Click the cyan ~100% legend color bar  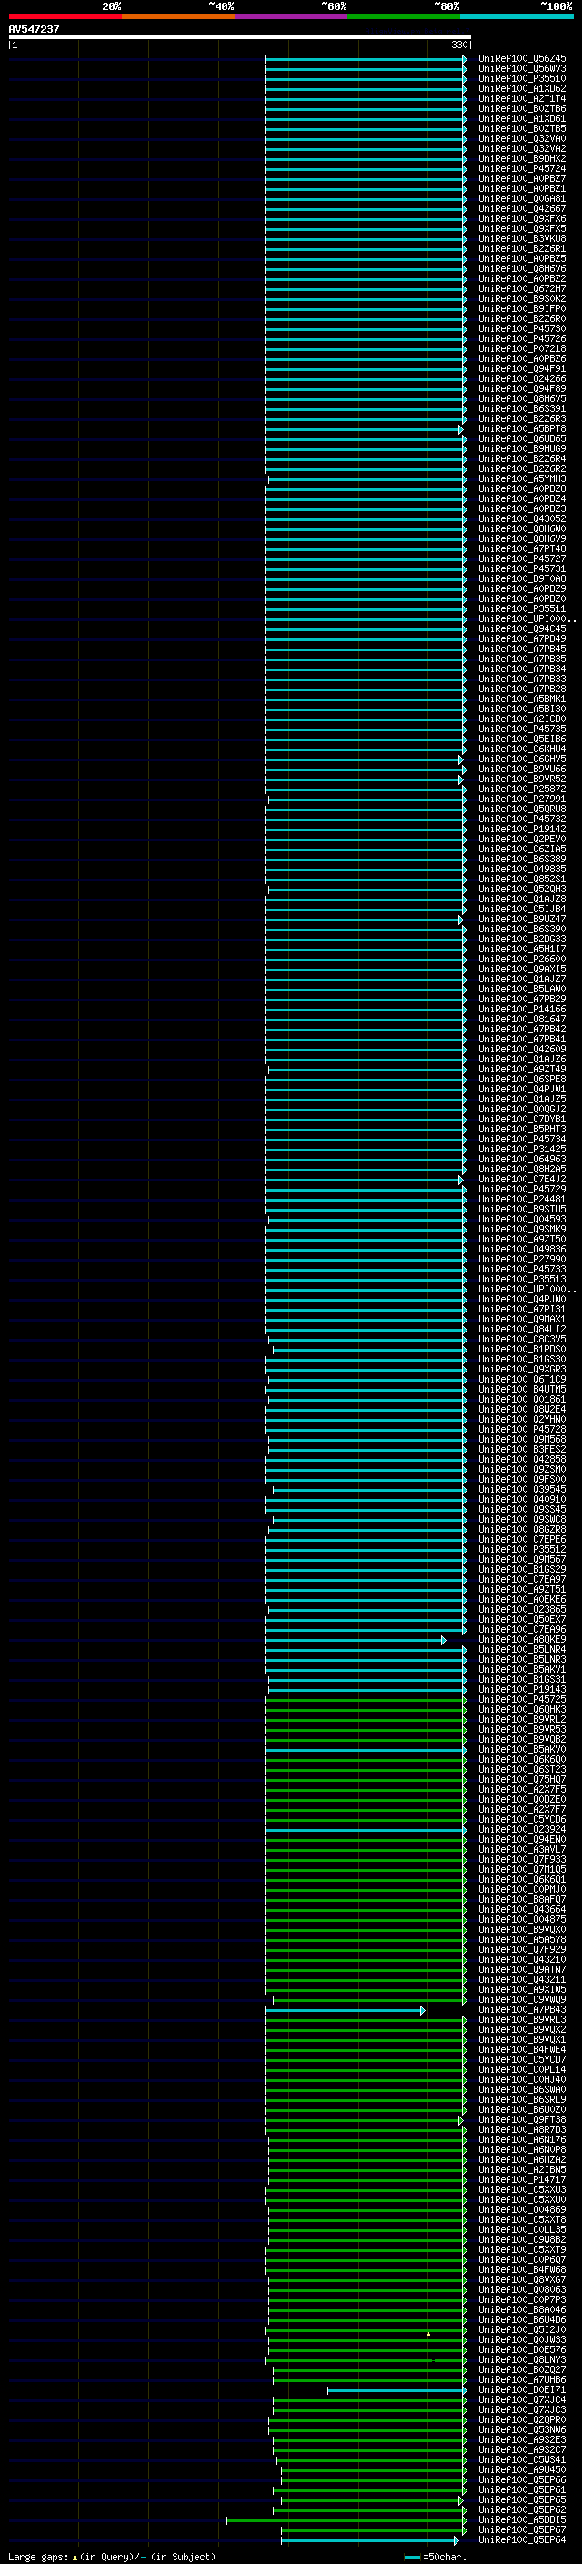pos(517,16)
